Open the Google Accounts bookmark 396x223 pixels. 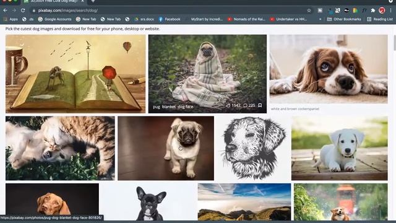(54, 19)
